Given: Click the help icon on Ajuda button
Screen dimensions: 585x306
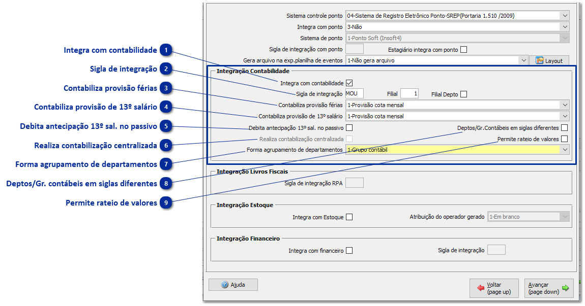Looking at the screenshot, I should (x=225, y=285).
